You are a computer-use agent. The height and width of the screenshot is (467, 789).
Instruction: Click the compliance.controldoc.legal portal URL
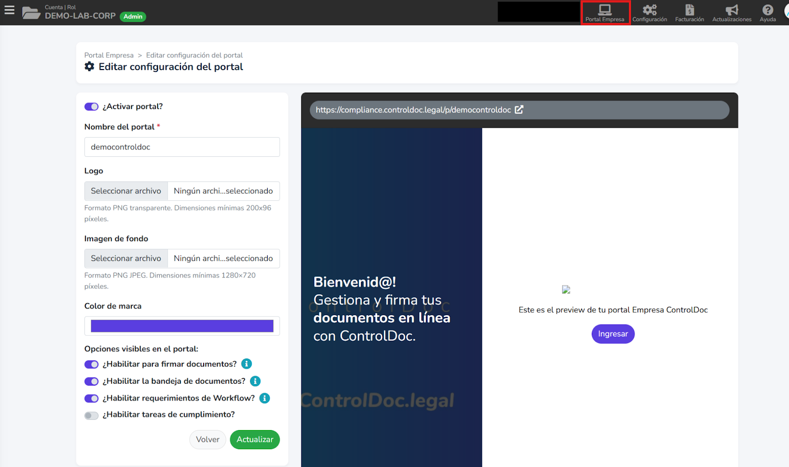pos(413,110)
